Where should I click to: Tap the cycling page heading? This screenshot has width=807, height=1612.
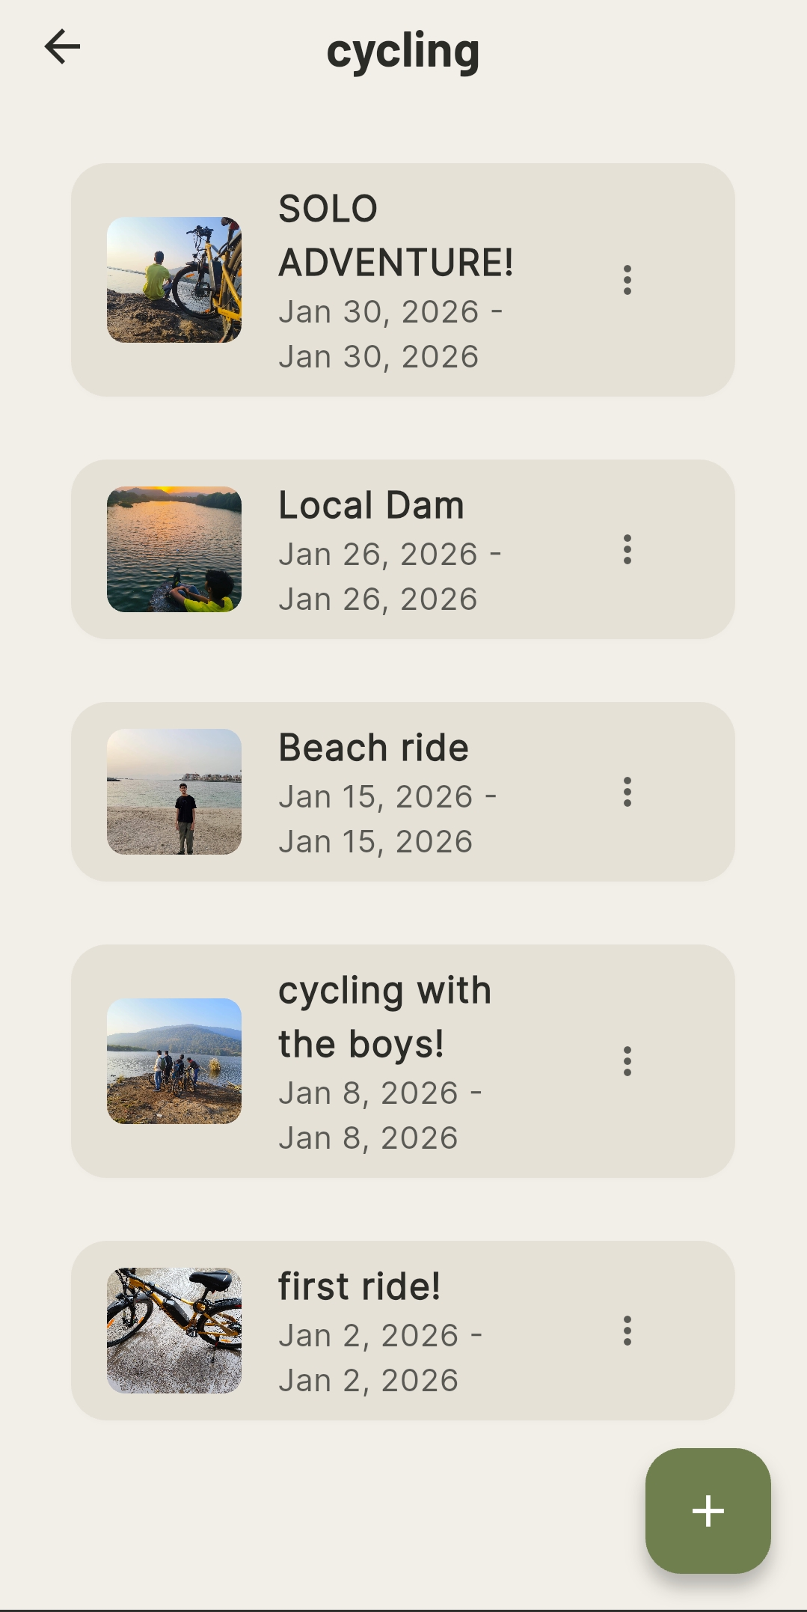(x=403, y=51)
